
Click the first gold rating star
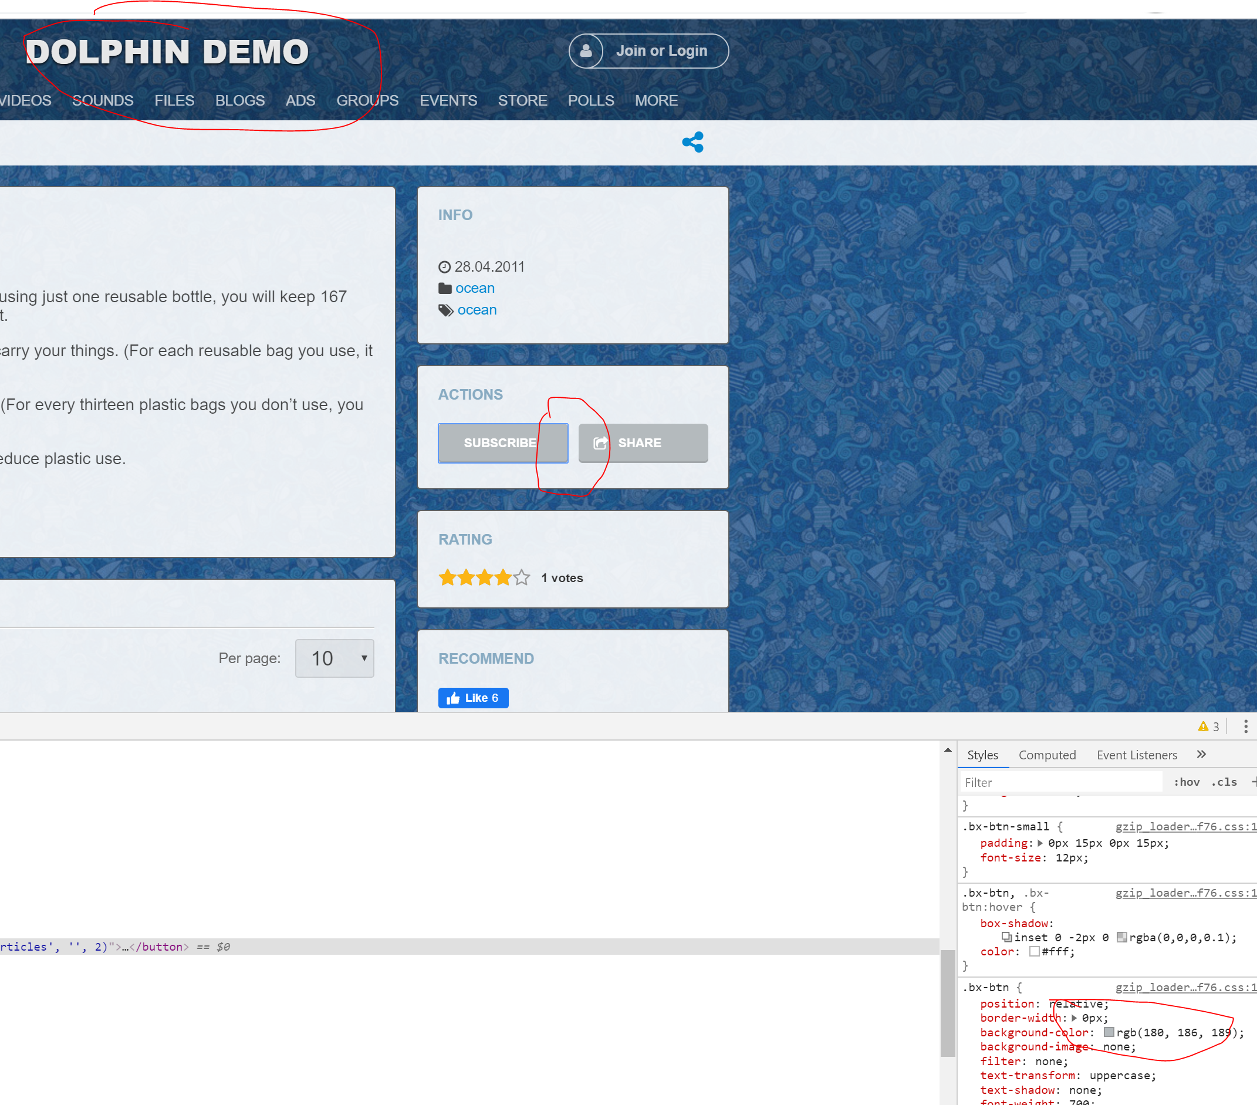coord(447,577)
